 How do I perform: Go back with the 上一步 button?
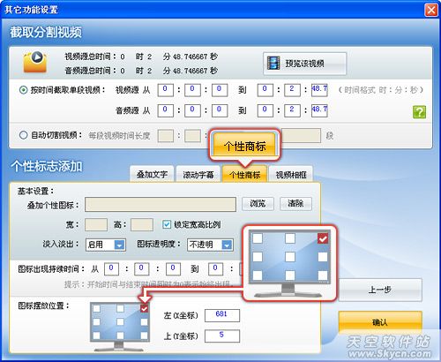380,290
